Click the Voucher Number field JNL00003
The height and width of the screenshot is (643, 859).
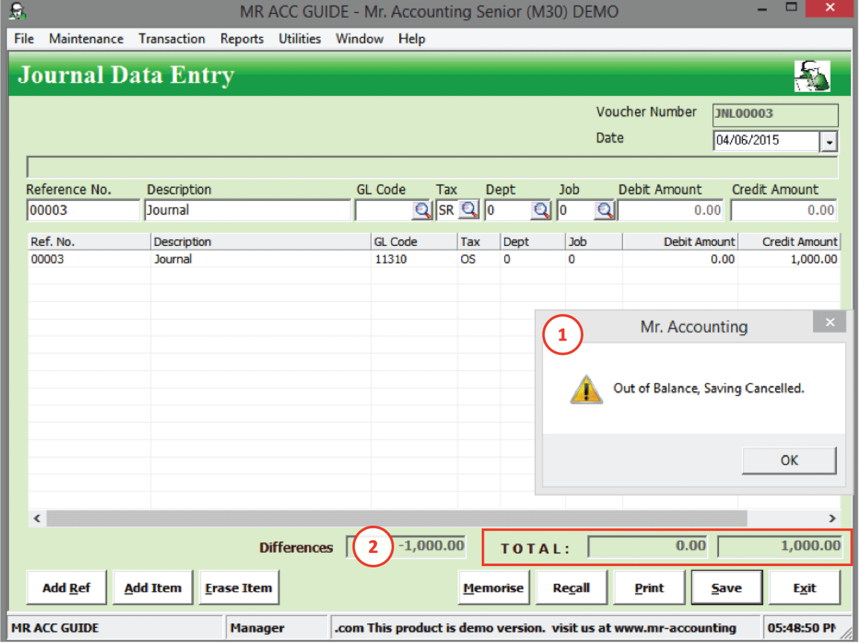(x=775, y=114)
